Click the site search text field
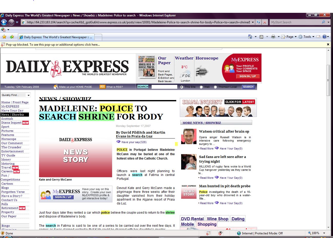The width and height of the screenshot is (333, 238). pos(164,87)
